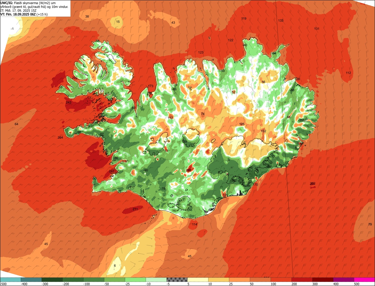
Task: Click the valid time line 'VT: Fim. 18.09.2025 06Z (+15 h)'
Action: pos(24,14)
